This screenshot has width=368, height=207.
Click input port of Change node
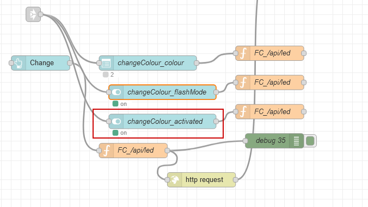tap(11, 63)
